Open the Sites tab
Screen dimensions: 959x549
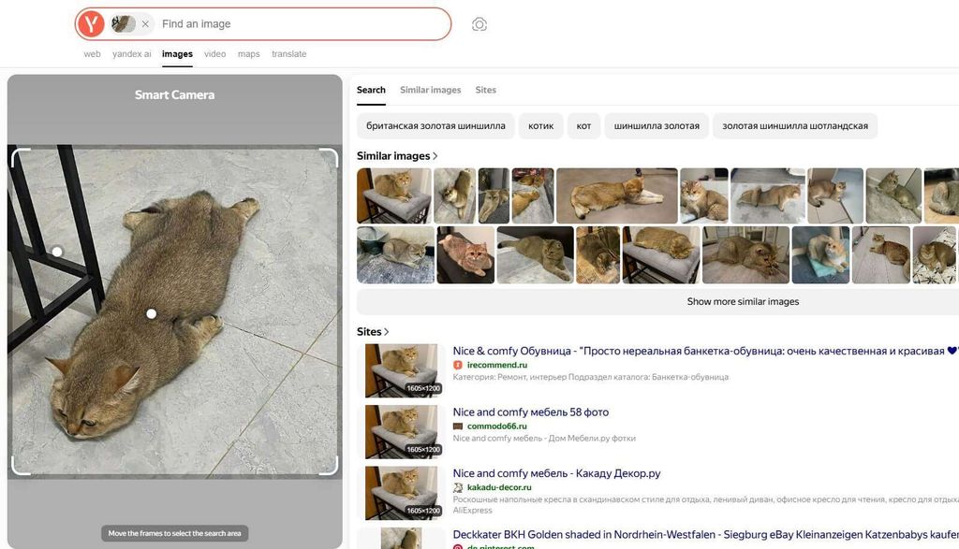(x=486, y=89)
